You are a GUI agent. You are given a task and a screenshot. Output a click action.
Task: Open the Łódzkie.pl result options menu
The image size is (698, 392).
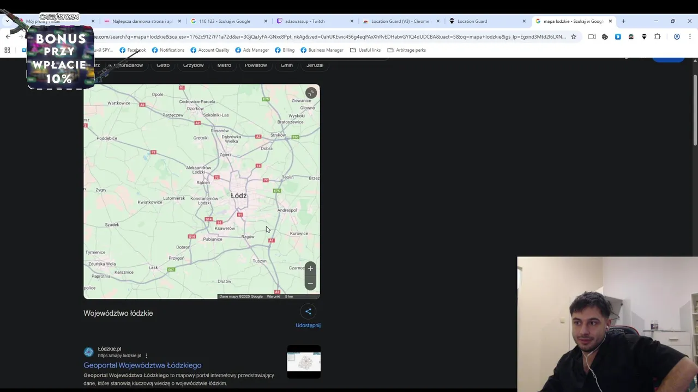pos(146,356)
